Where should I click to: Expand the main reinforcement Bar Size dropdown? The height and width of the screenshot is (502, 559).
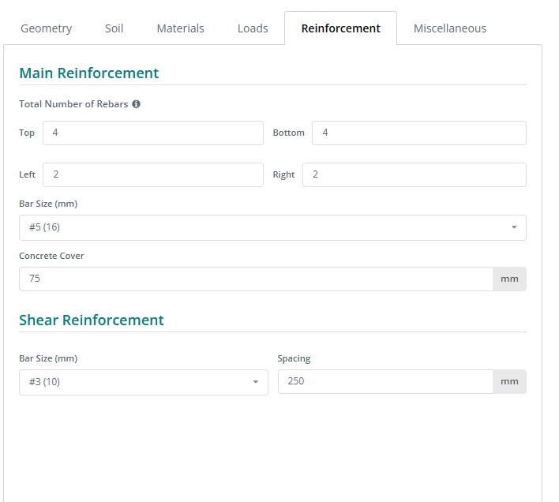coord(272,227)
